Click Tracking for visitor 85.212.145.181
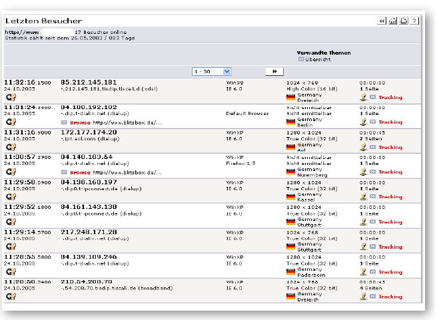 pyautogui.click(x=390, y=97)
